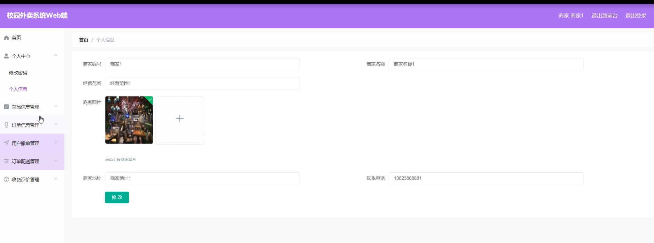The image size is (654, 243).
Task: Open the 菜品信息管理 menu
Action: coord(32,107)
